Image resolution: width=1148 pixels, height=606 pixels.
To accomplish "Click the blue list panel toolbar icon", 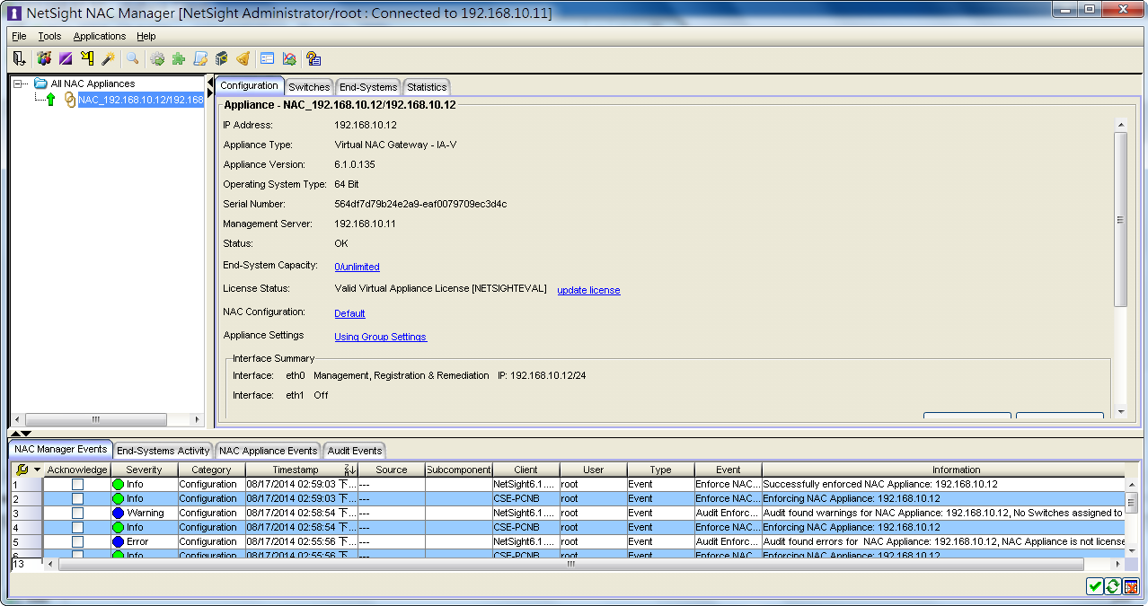I will 267,58.
